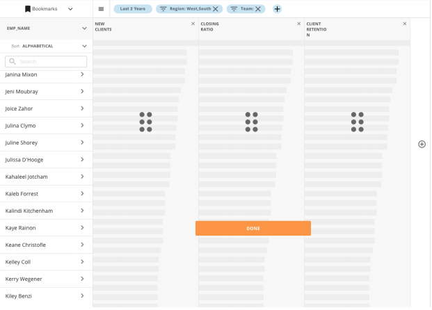
Task: Click the hamburger menu icon
Action: (x=102, y=9)
